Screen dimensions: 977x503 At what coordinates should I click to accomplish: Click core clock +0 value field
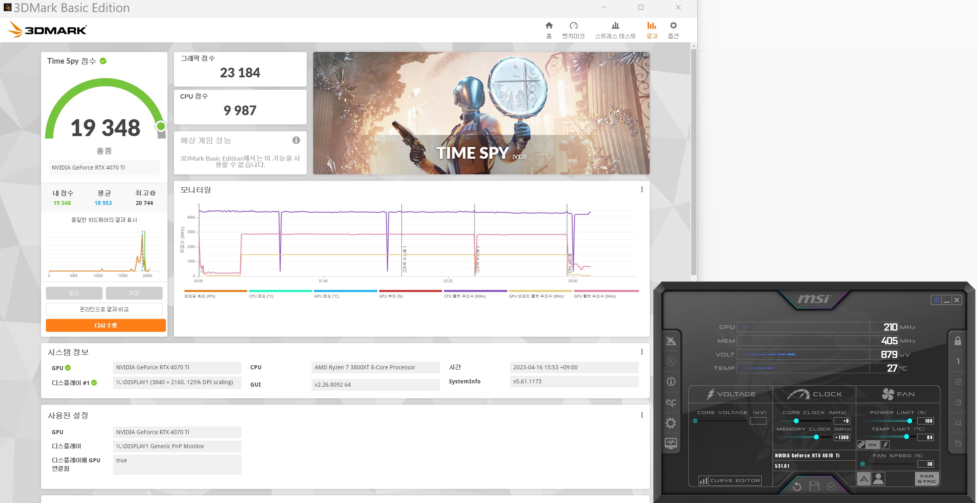[x=842, y=421]
